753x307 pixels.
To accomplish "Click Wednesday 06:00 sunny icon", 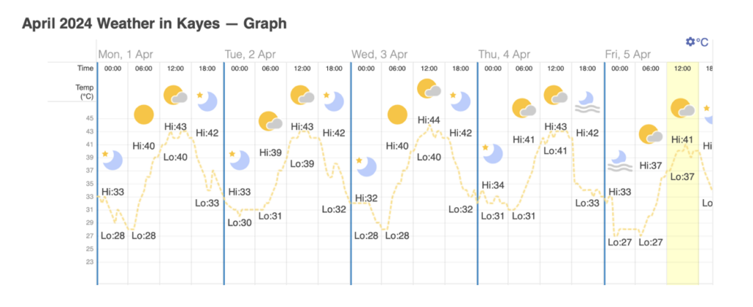I will tap(397, 115).
